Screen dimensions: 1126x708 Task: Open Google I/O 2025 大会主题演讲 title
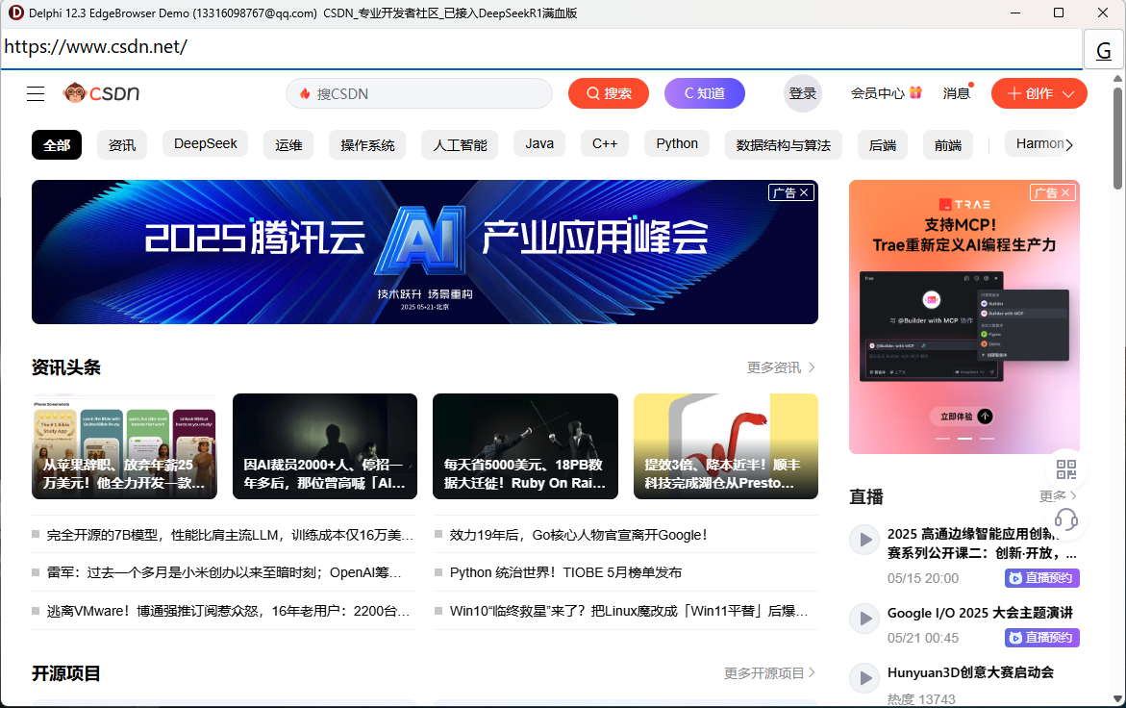(x=980, y=613)
